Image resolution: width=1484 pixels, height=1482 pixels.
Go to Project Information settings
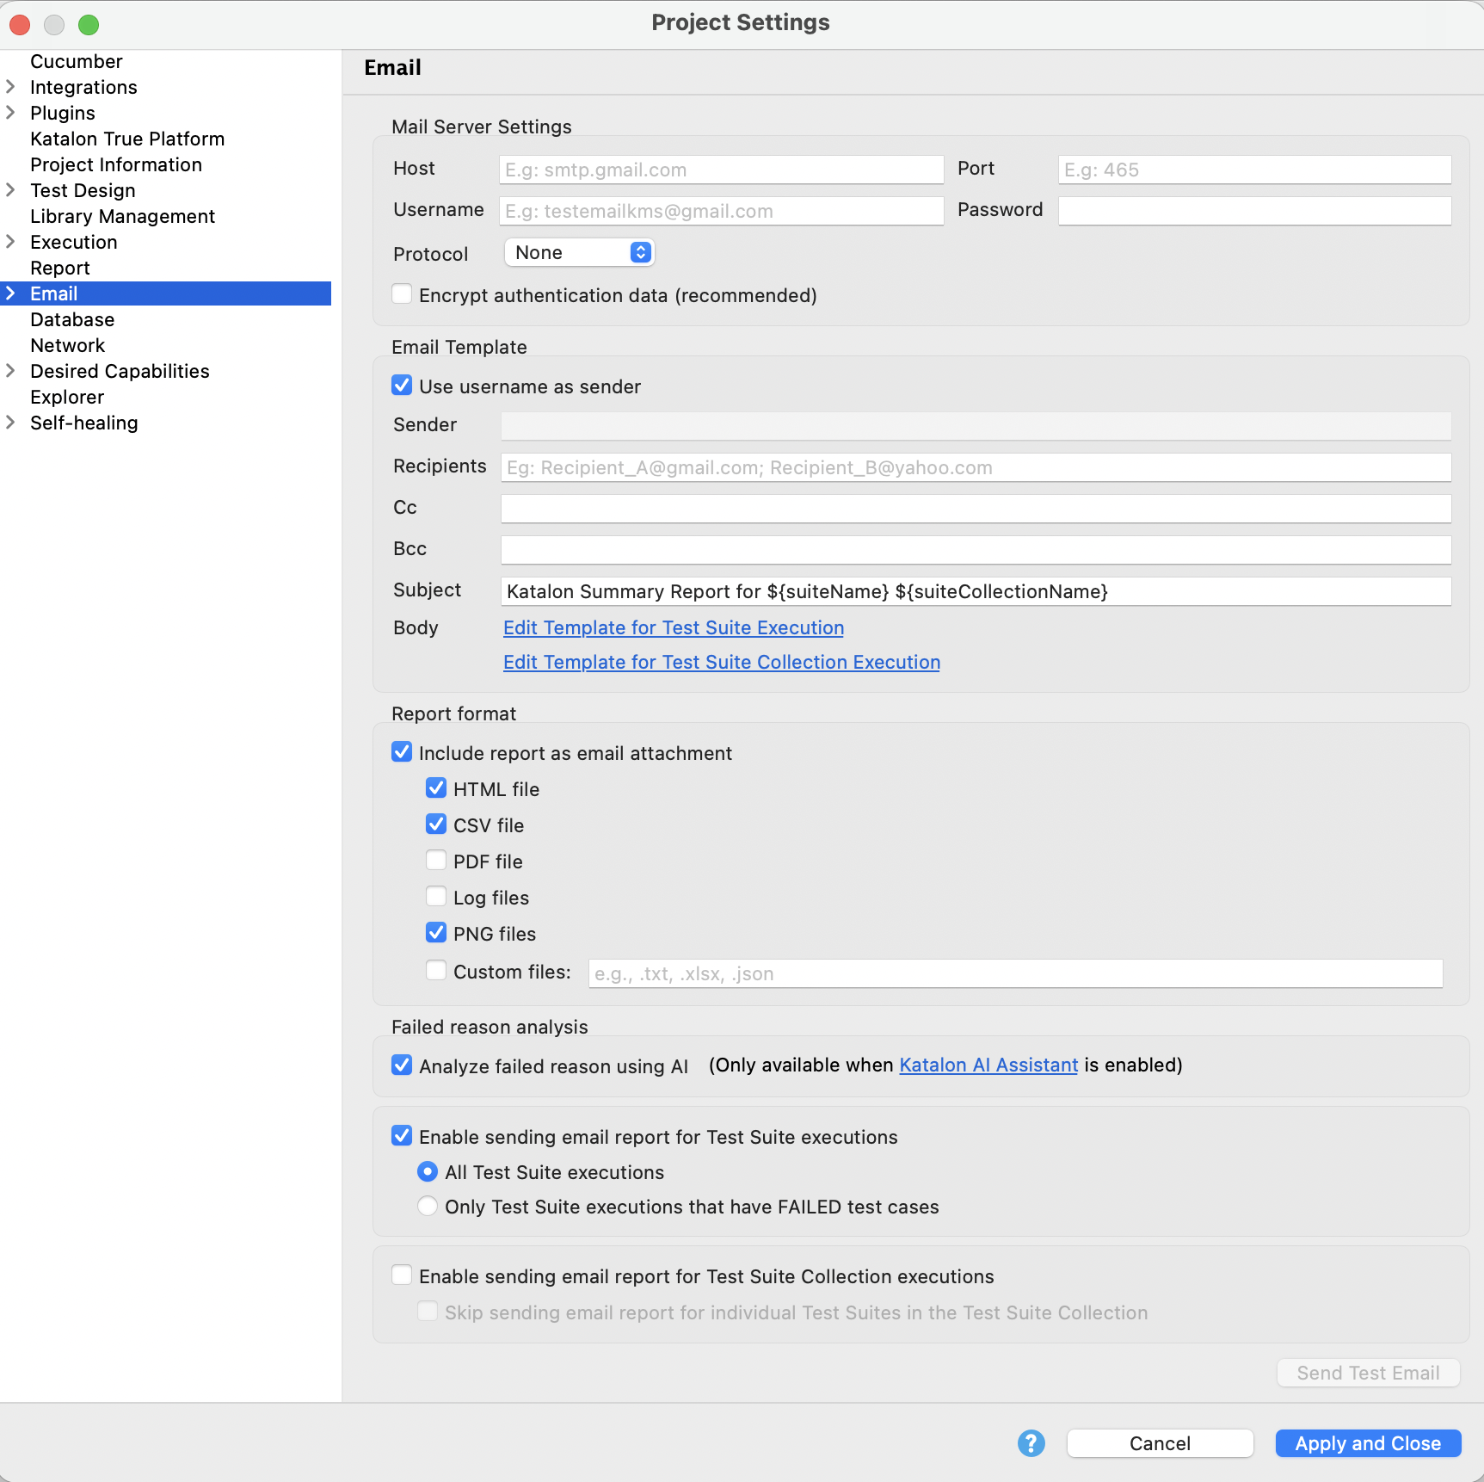point(116,164)
